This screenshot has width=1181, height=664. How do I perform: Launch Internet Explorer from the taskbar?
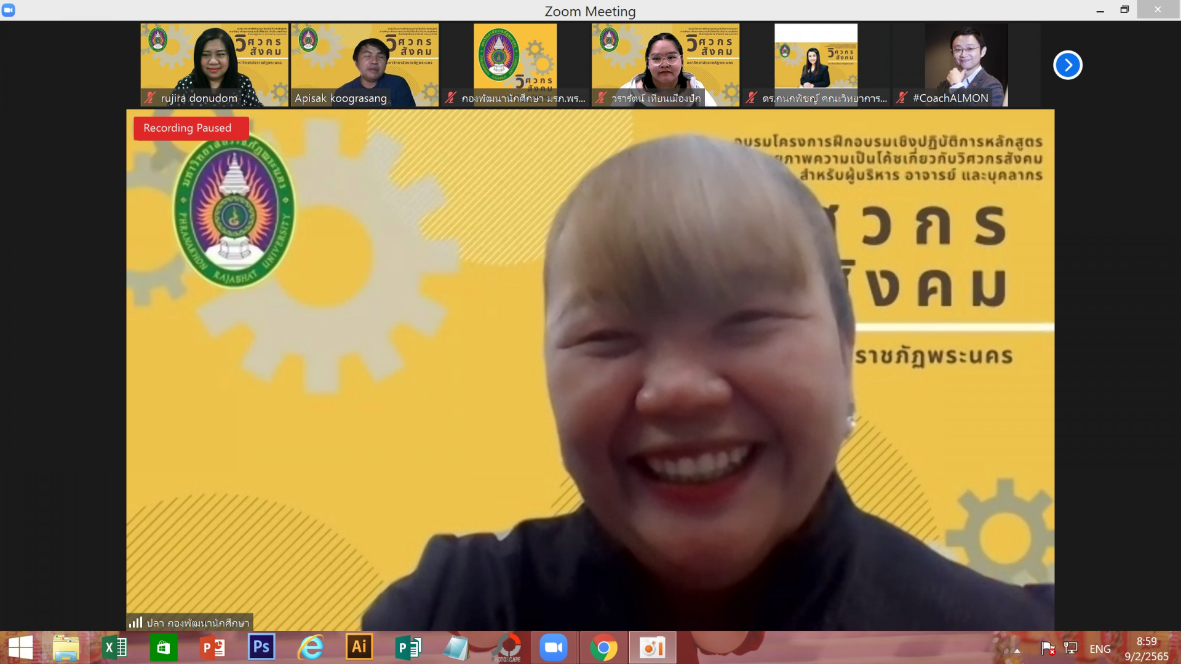click(x=311, y=648)
